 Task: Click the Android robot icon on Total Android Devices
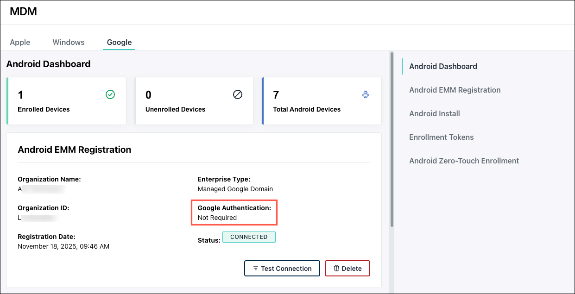366,94
